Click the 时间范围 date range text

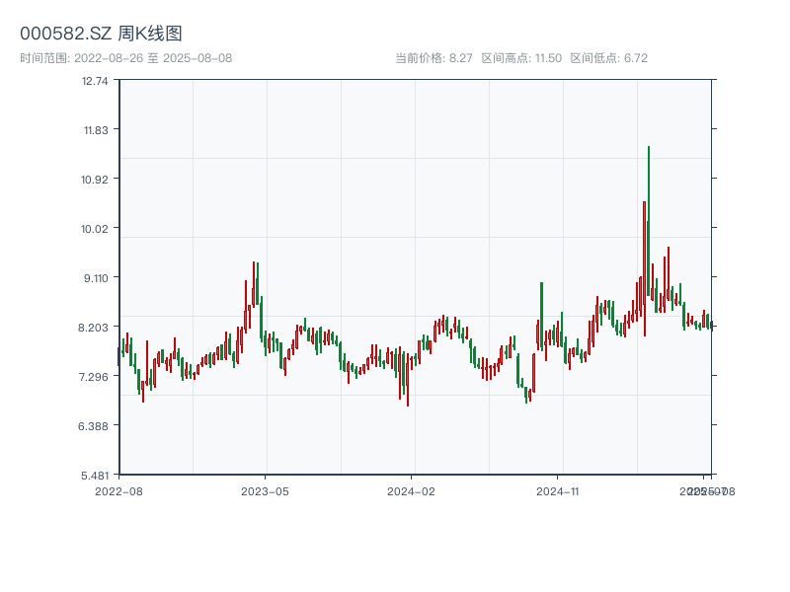(x=125, y=58)
